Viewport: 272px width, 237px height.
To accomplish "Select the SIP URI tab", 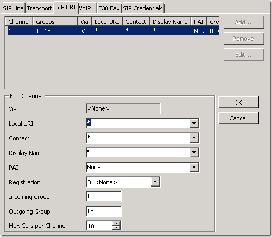I will 66,7.
